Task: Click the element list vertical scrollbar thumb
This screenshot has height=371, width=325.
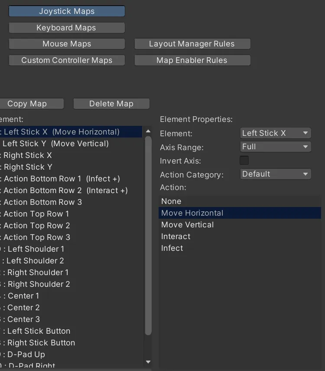Action: coord(148,236)
